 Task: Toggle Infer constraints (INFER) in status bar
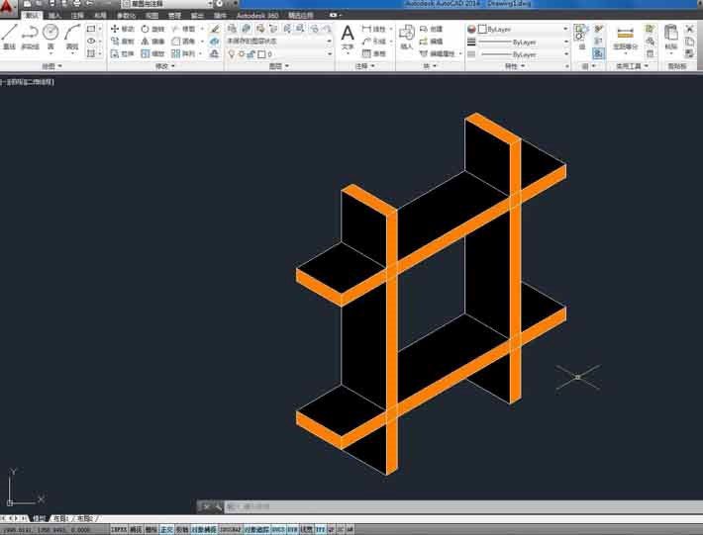pos(119,530)
